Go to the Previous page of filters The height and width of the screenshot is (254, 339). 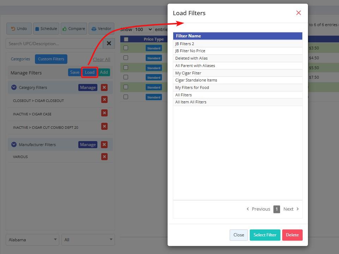pos(258,209)
